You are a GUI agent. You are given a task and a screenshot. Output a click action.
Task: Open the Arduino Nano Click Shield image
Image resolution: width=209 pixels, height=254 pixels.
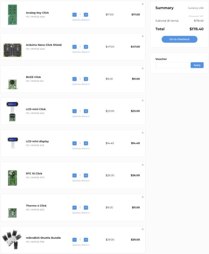[x=12, y=50]
